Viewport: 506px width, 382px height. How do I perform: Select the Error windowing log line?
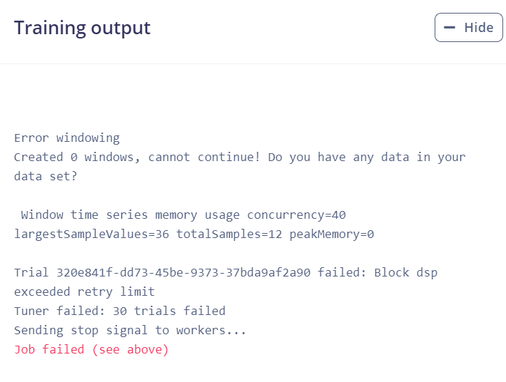67,138
